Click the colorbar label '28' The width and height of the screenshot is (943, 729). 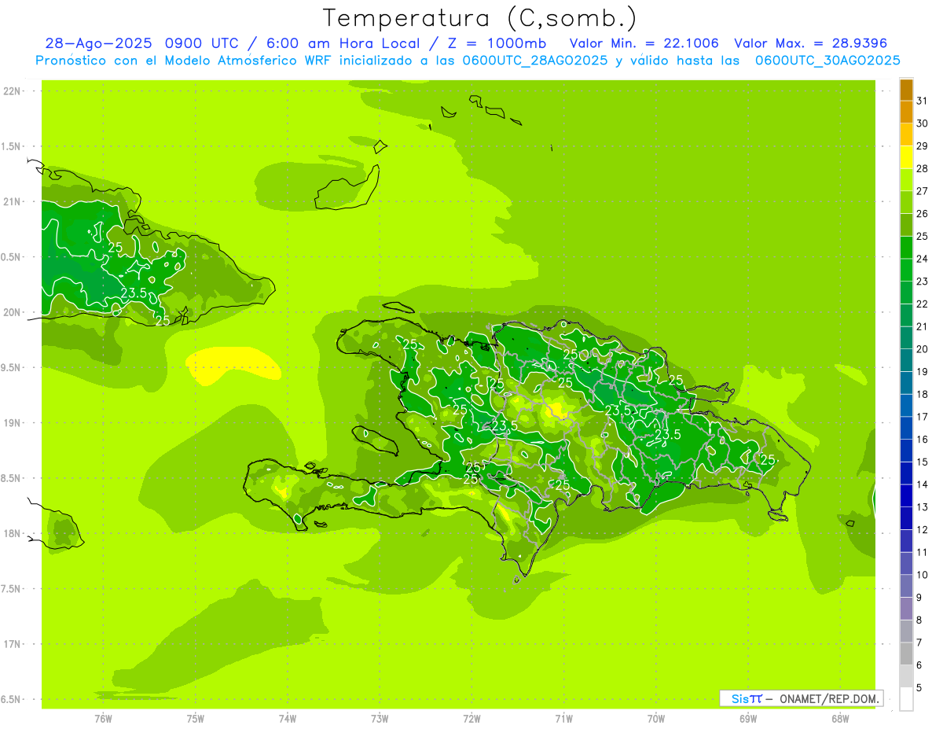point(922,168)
